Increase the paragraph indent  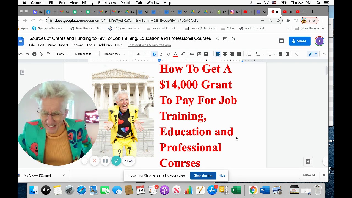287,54
